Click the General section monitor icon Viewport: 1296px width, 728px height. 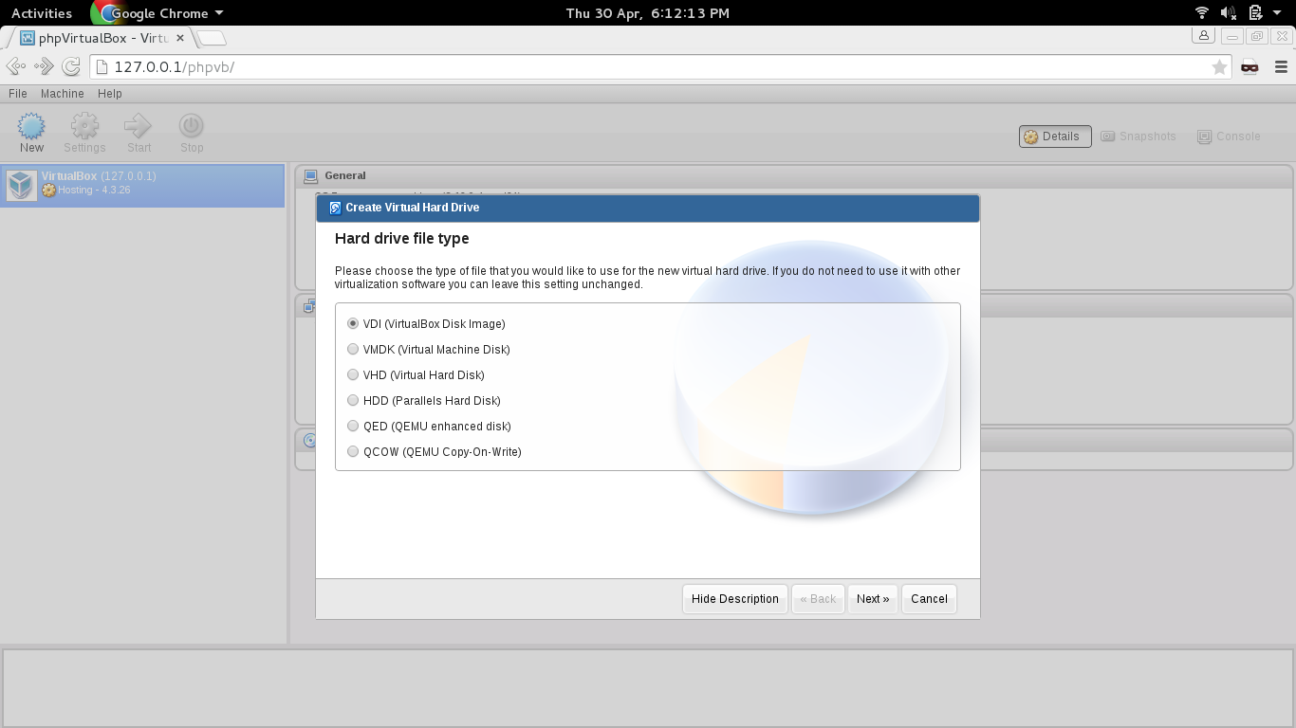(310, 176)
